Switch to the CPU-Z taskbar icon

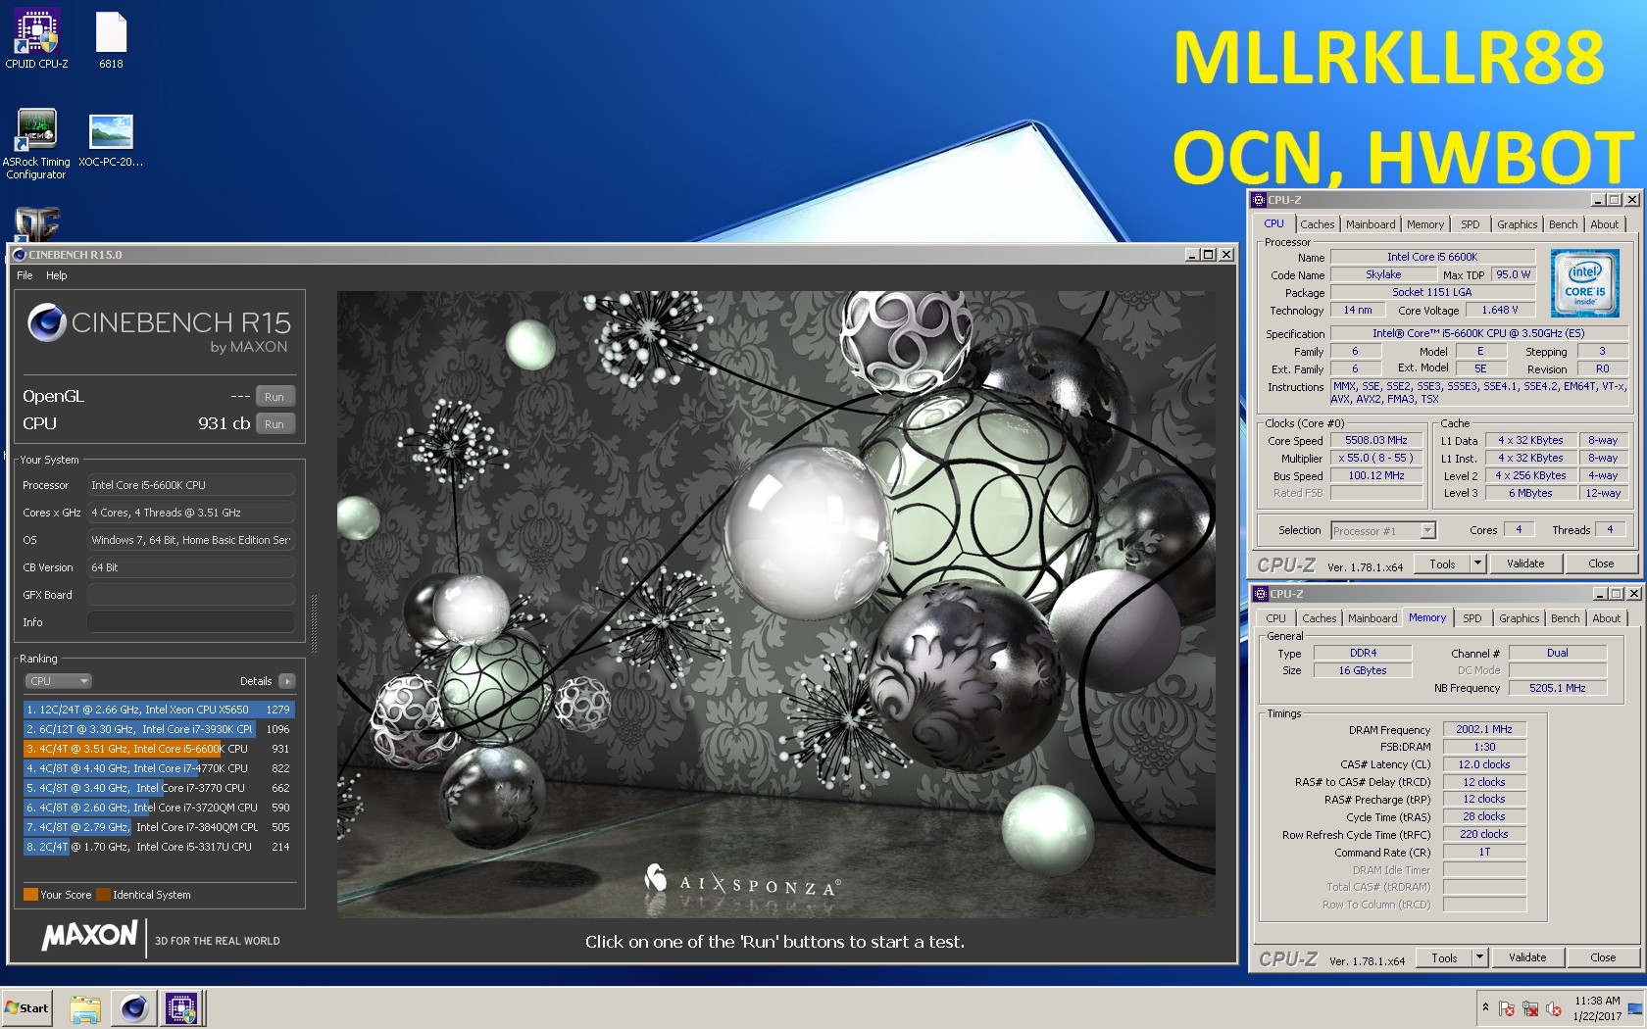tap(182, 1008)
